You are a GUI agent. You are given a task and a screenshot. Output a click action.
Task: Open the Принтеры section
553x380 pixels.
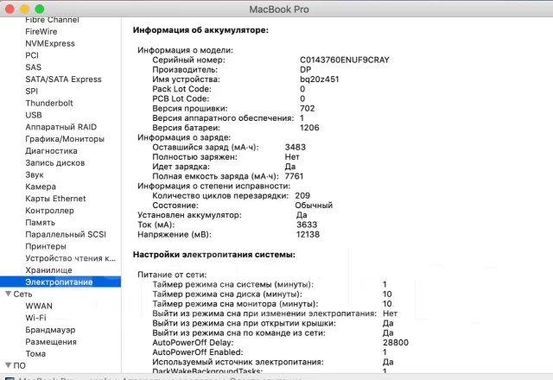46,246
